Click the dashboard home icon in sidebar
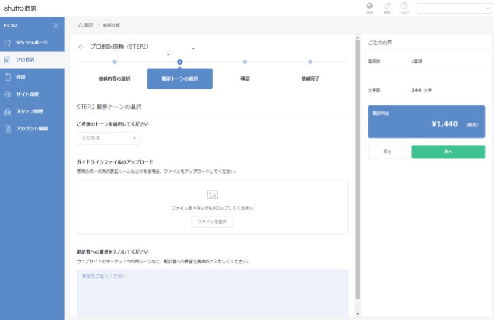 click(8, 43)
